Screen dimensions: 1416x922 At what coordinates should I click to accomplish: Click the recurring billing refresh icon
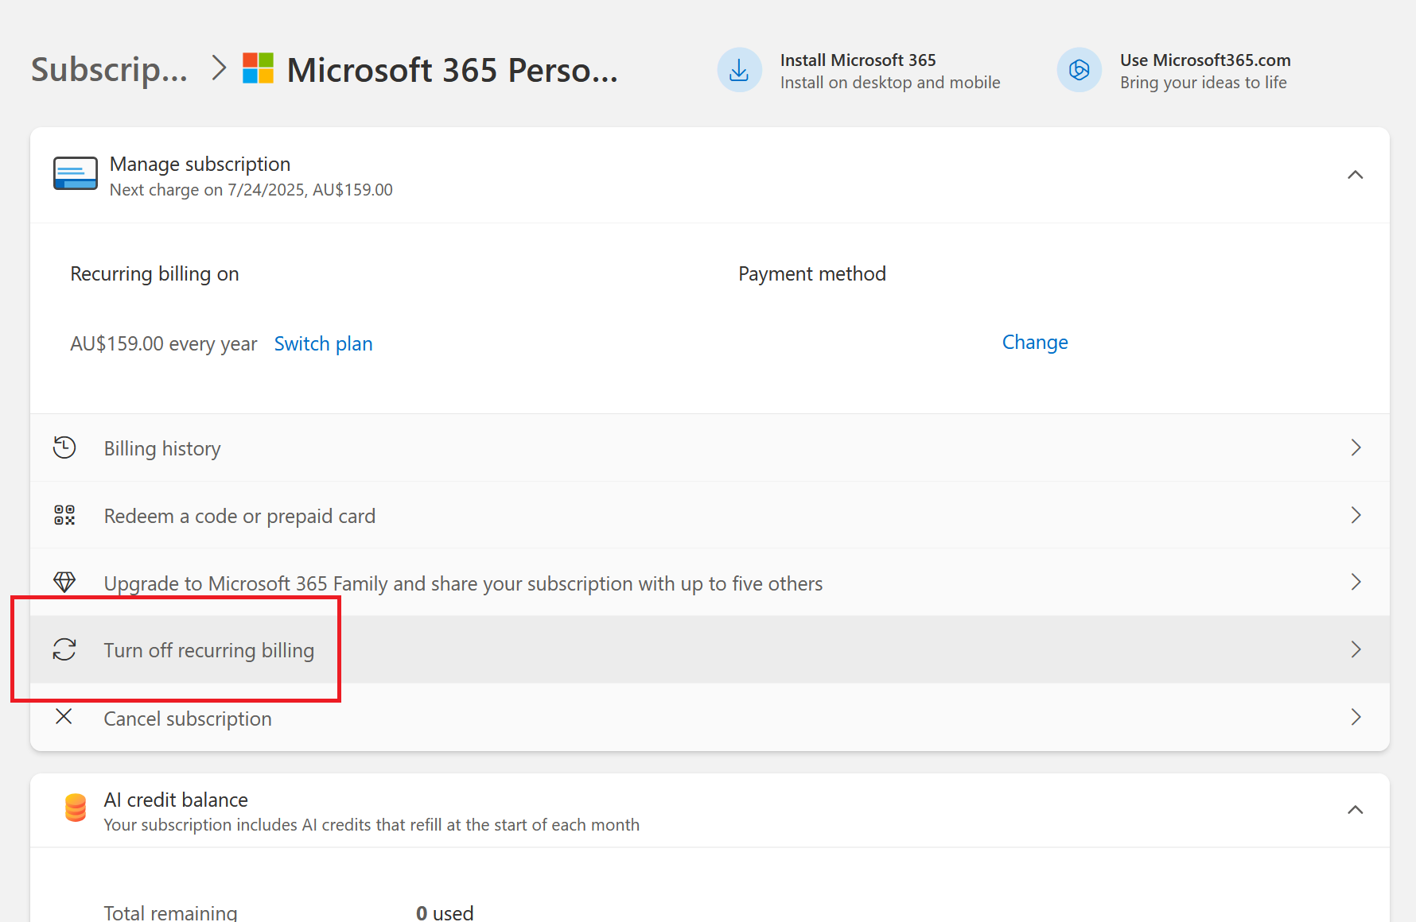[64, 649]
